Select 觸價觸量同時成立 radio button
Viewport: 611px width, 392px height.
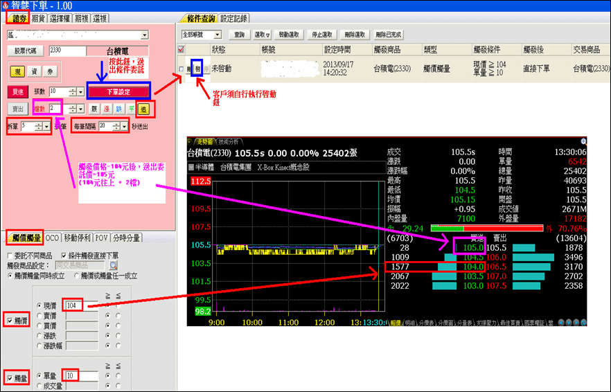pyautogui.click(x=10, y=276)
